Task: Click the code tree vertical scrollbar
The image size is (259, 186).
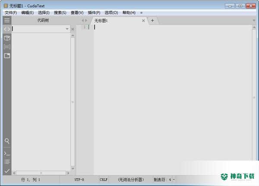Action: click(x=73, y=102)
